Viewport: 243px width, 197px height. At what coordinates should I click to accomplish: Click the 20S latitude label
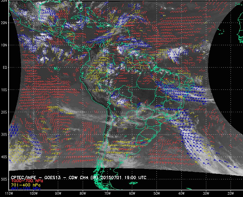(x=4, y=112)
